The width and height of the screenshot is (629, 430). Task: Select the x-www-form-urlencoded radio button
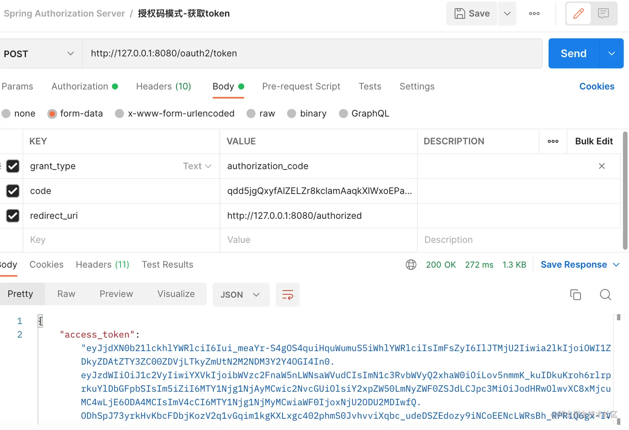click(x=119, y=113)
